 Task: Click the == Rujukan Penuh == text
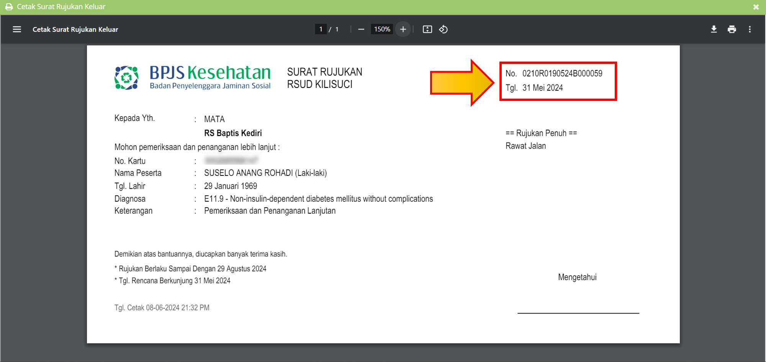pyautogui.click(x=541, y=133)
